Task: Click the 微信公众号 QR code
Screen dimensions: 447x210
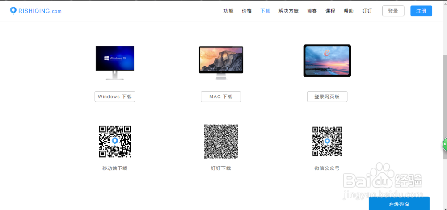Action: [x=327, y=141]
